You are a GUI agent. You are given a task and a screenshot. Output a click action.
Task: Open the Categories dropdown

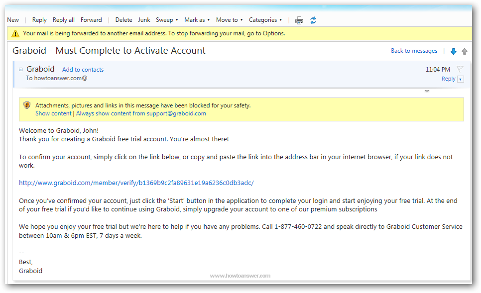265,20
